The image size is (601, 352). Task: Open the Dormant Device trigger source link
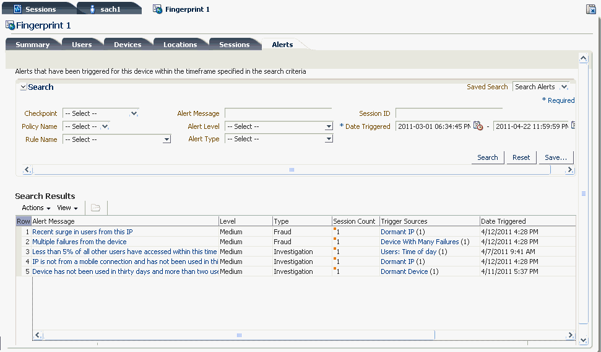[x=404, y=271]
